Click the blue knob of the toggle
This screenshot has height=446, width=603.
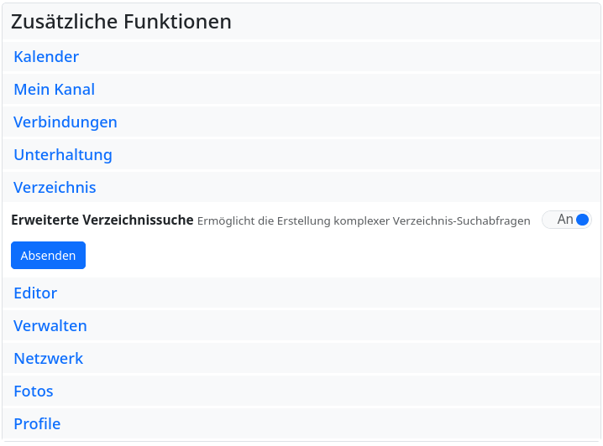[583, 220]
